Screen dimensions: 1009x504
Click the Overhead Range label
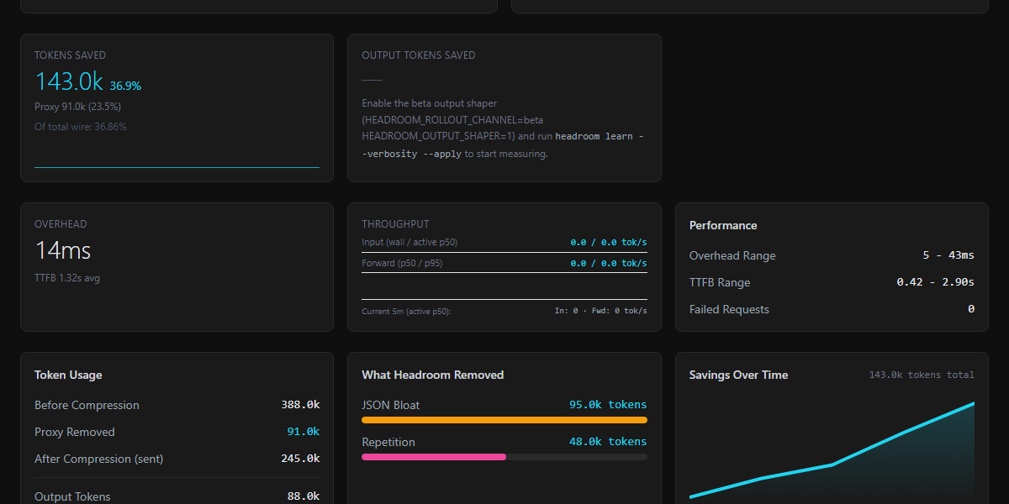732,255
